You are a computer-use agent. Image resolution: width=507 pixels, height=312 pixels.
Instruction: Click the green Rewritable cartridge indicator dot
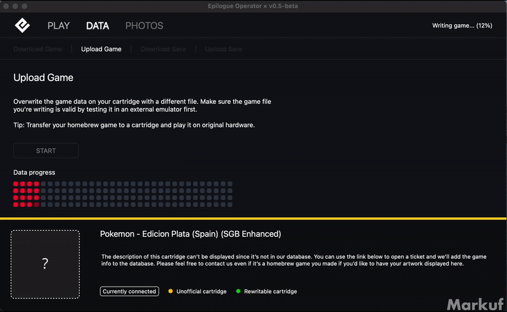pyautogui.click(x=238, y=291)
